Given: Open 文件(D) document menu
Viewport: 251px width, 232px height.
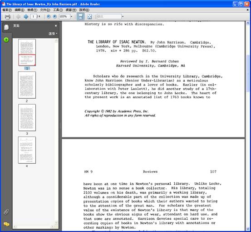Looking at the screenshot, I should [45, 10].
